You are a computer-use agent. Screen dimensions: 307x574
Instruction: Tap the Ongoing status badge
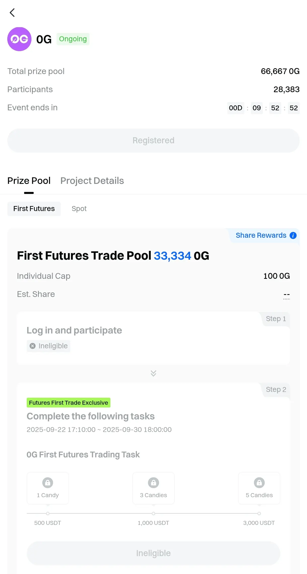click(73, 39)
